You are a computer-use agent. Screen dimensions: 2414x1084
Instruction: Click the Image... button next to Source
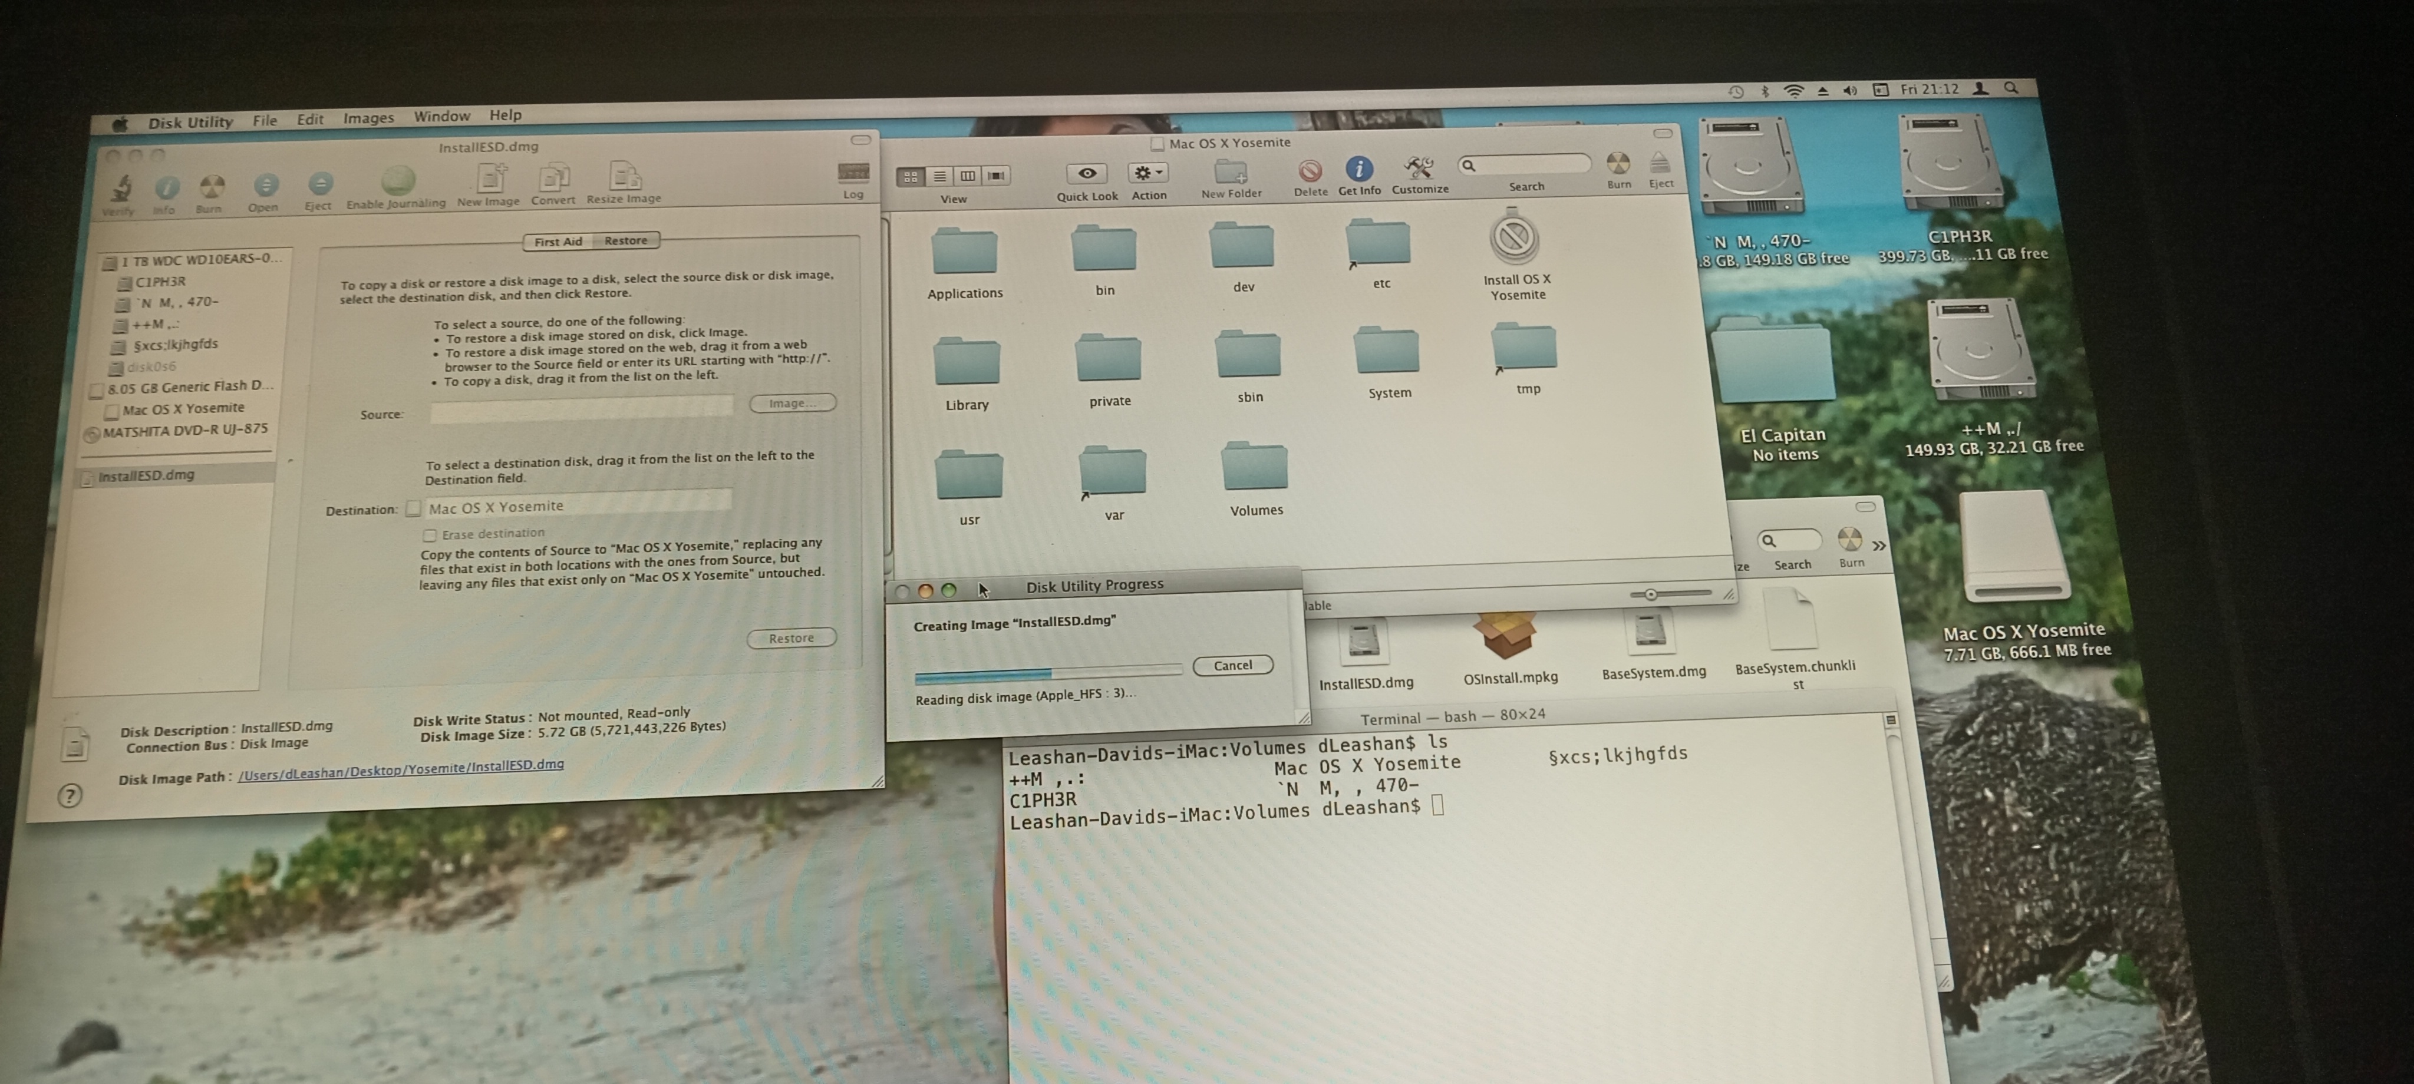792,403
